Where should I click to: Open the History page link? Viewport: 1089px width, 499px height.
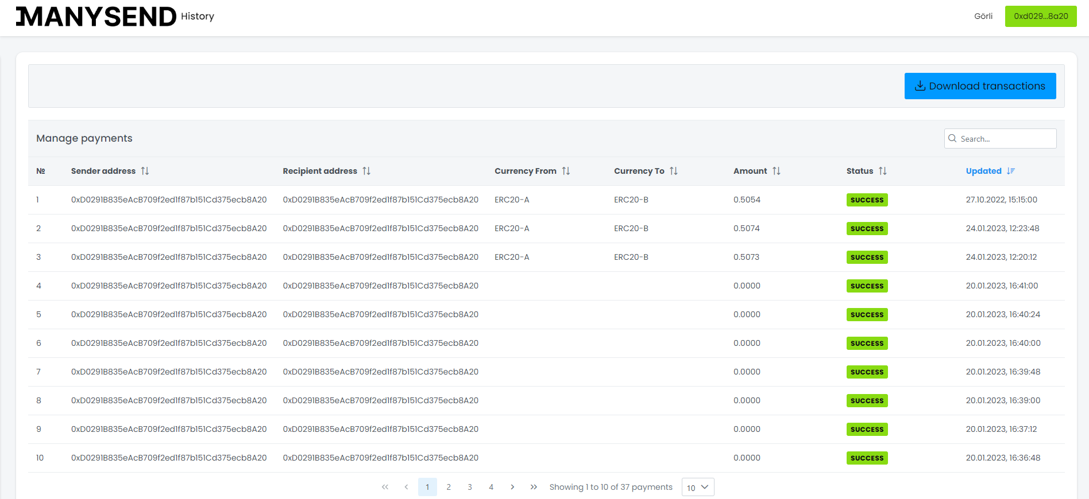(198, 16)
